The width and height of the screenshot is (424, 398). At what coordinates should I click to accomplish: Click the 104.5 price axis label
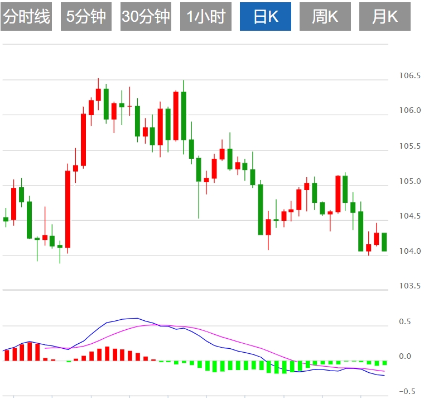click(x=410, y=216)
